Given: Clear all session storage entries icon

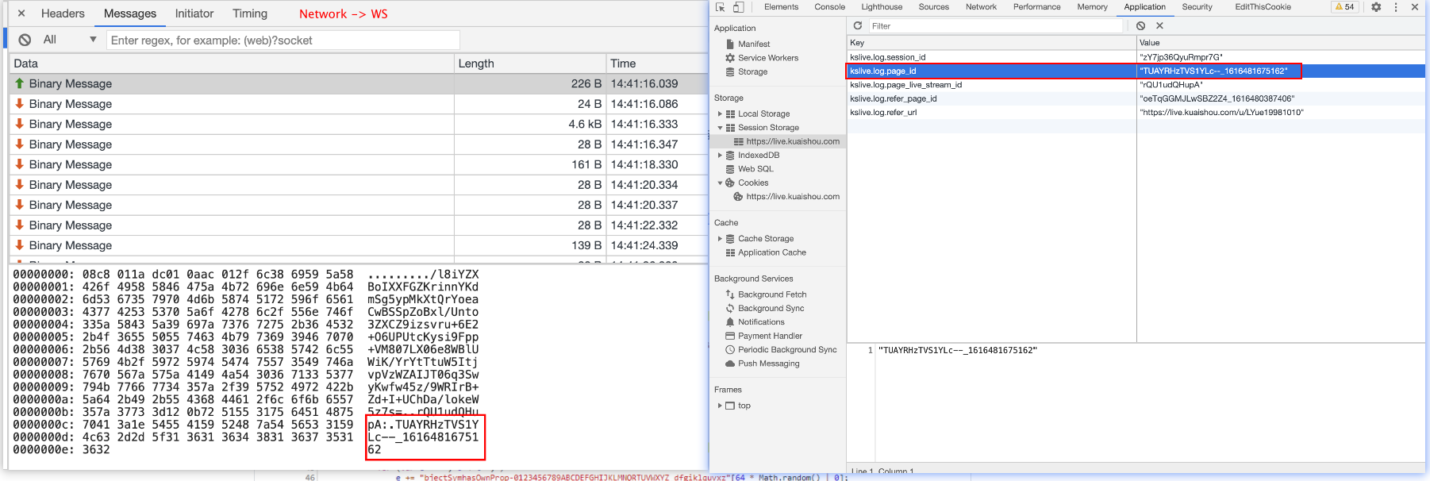Looking at the screenshot, I should click(x=1140, y=25).
